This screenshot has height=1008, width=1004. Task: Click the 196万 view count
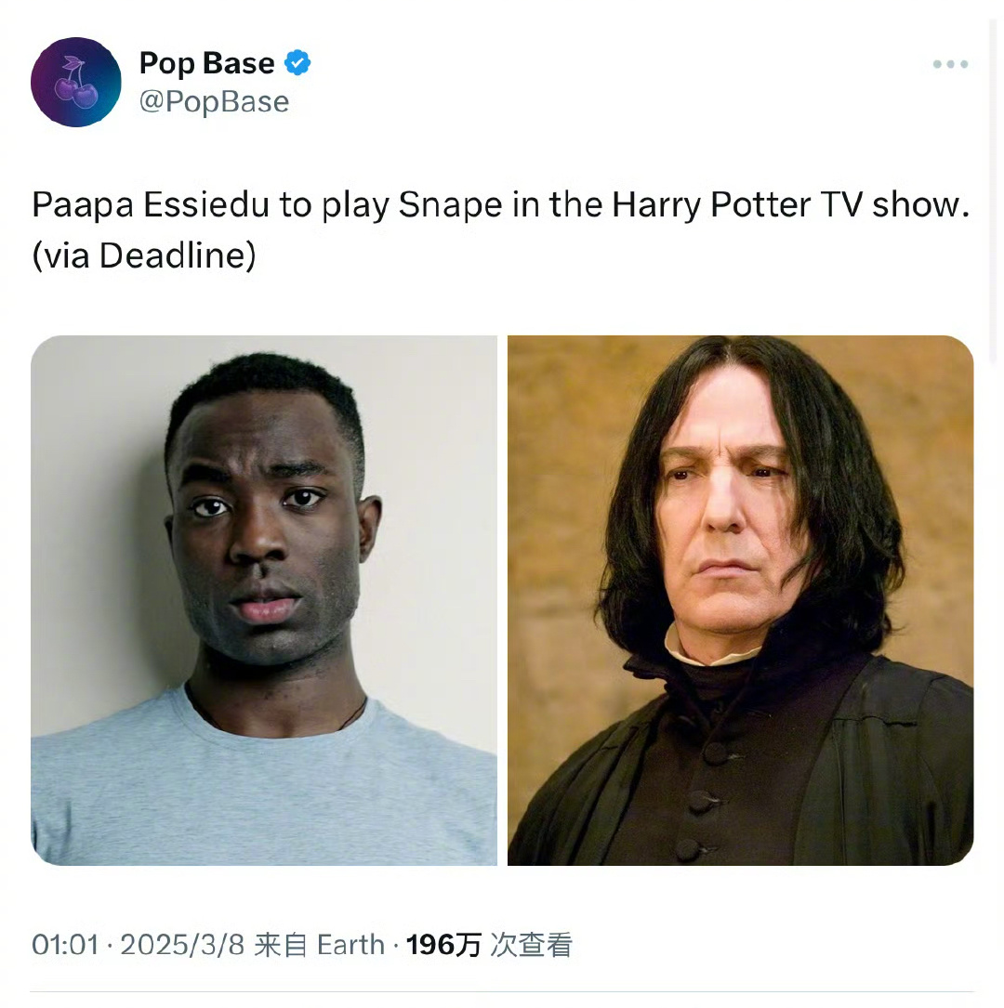click(443, 945)
